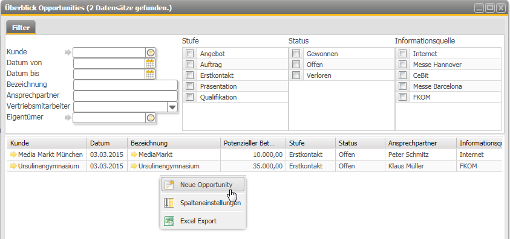This screenshot has height=239, width=510.
Task: Enable the CeBit source filter
Action: 403,75
